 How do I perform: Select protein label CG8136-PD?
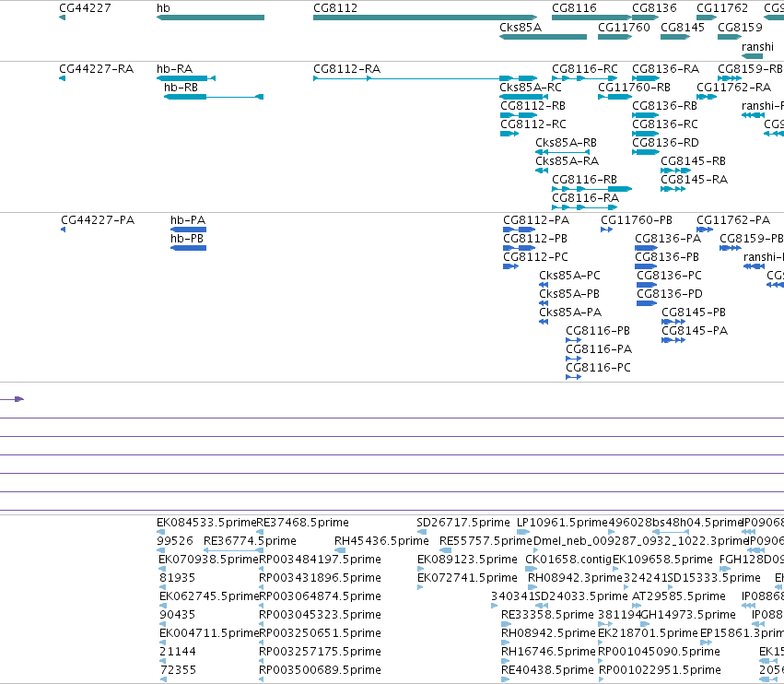(x=670, y=294)
